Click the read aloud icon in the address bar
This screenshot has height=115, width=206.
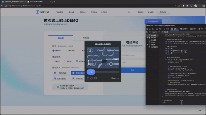click(x=176, y=6)
